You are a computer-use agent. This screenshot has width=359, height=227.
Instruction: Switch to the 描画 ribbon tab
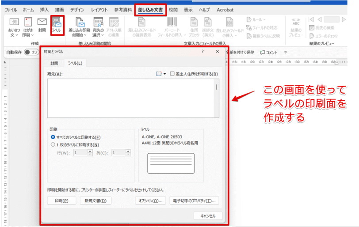[x=59, y=10]
